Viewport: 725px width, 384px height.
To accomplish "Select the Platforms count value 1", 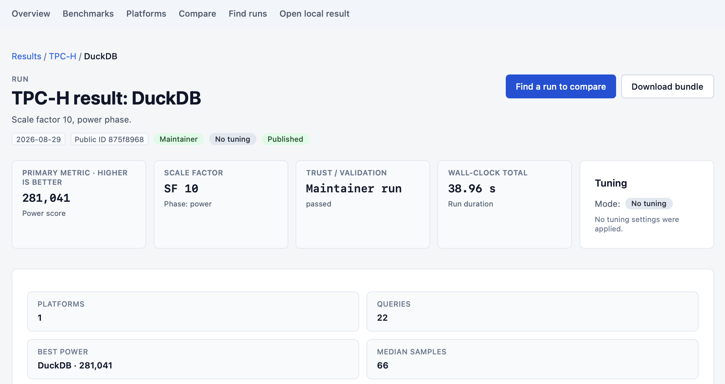I will 40,318.
